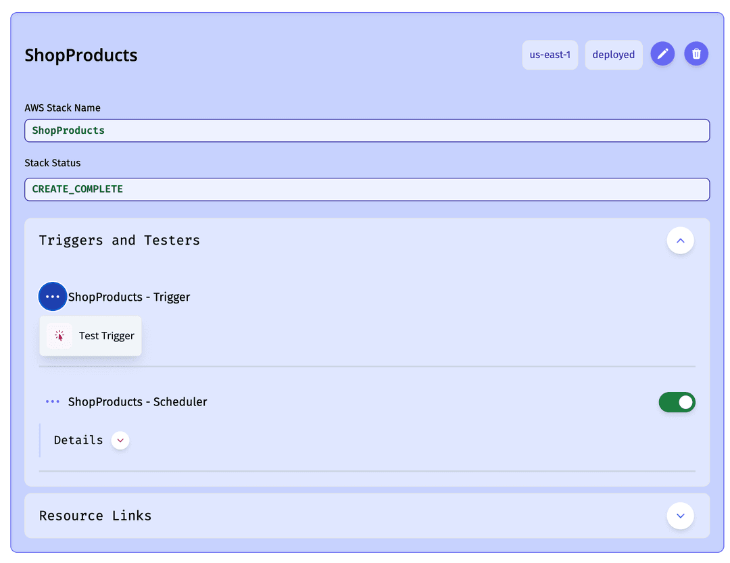Open the ShopProducts - Trigger three-dot menu
The image size is (730, 563).
pos(53,297)
